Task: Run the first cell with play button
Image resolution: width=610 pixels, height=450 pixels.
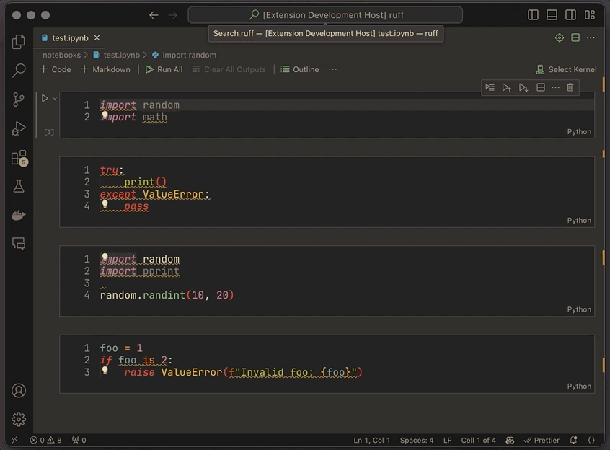Action: coord(45,98)
